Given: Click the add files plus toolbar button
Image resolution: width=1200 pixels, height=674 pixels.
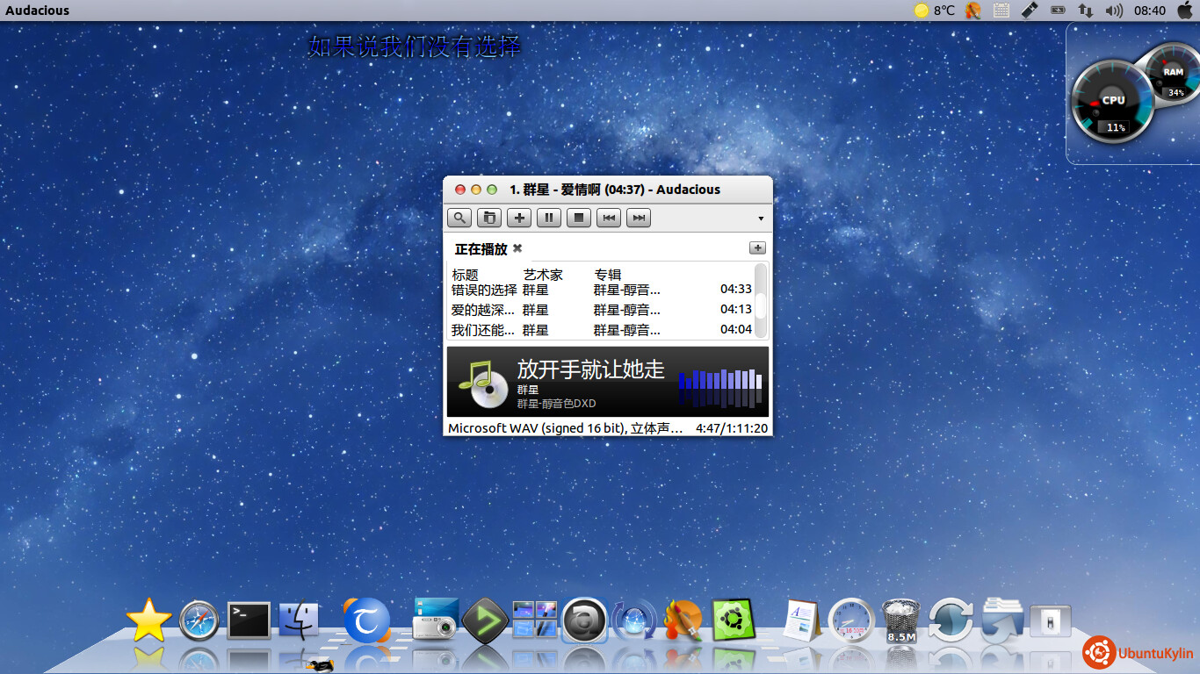Looking at the screenshot, I should pyautogui.click(x=519, y=218).
